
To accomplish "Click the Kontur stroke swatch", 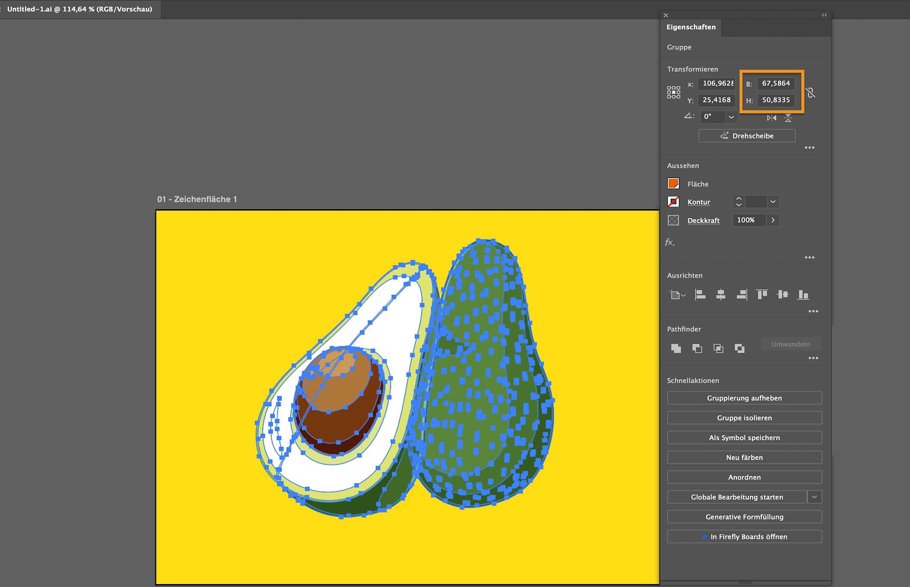I will (673, 202).
